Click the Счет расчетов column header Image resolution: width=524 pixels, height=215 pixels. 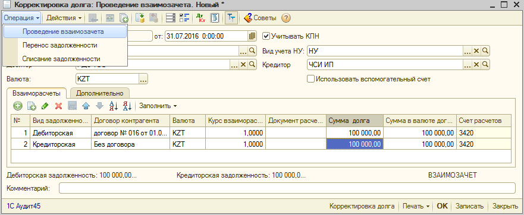[x=484, y=121]
